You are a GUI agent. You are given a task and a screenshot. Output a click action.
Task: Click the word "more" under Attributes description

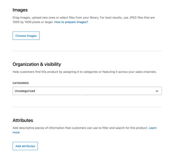pos(16,132)
